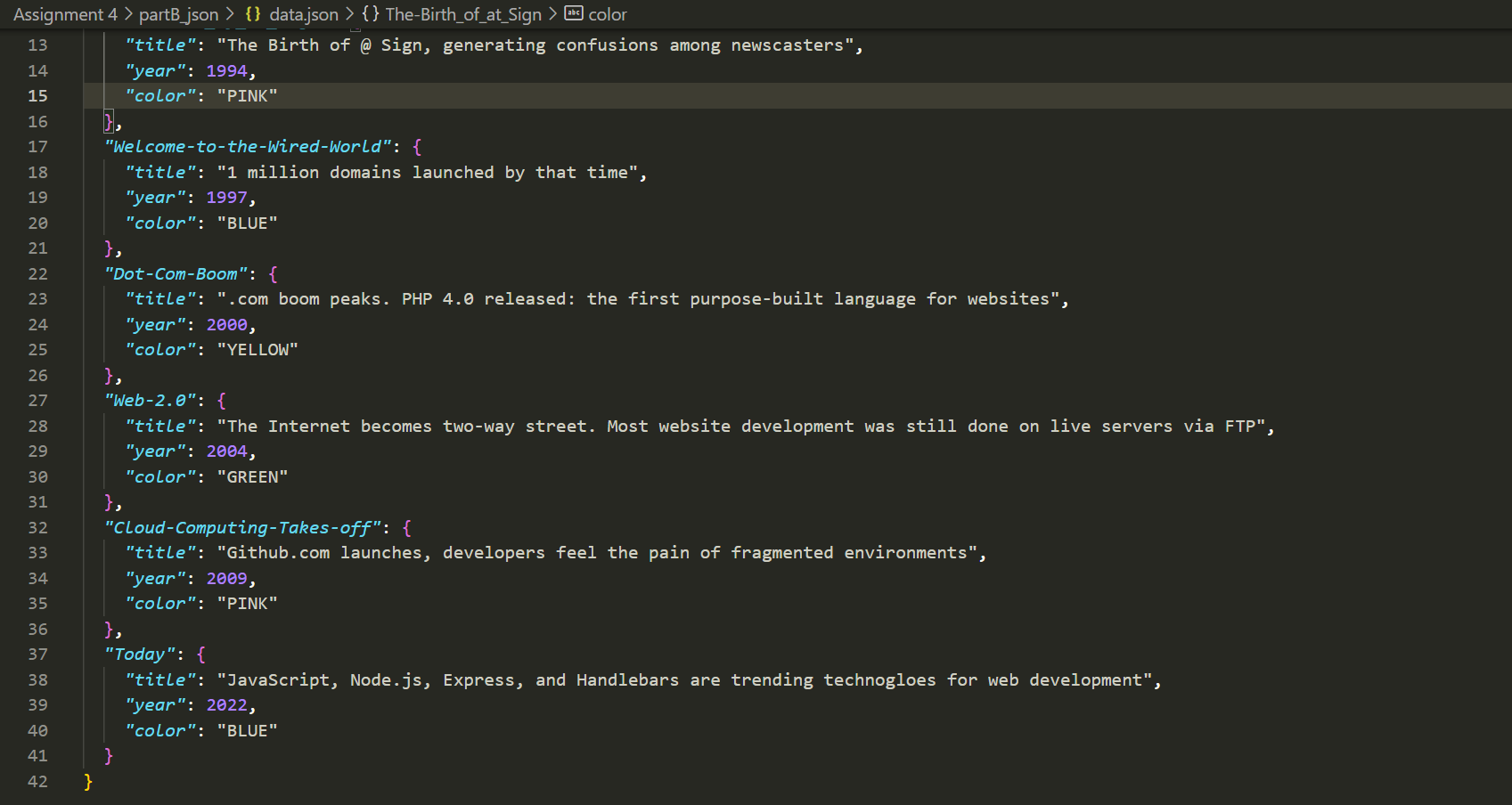This screenshot has height=805, width=1512.
Task: Select the "Today" key on line 37
Action: point(140,654)
